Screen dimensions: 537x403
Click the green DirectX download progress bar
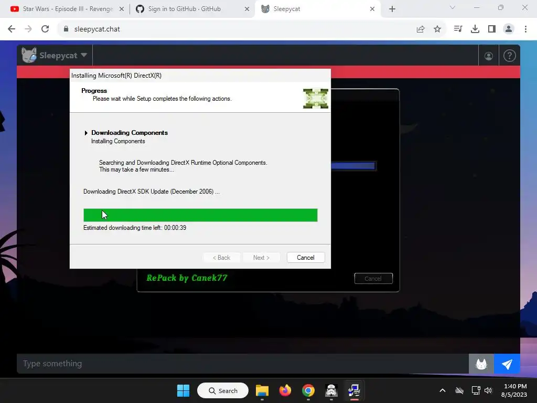[200, 215]
